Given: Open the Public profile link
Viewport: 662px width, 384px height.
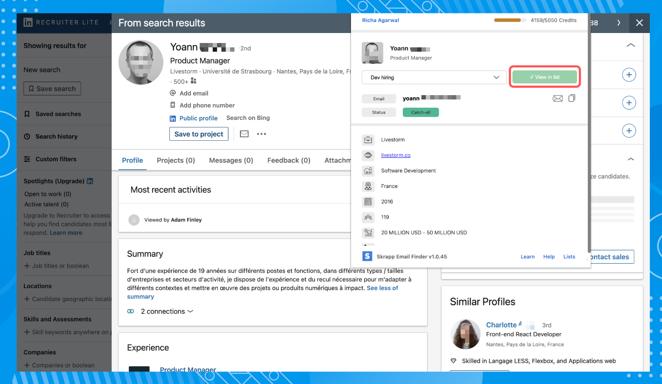Looking at the screenshot, I should (198, 118).
